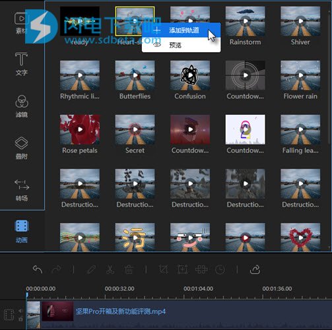332x330 pixels.
Task: Click the export share icon
Action: (x=255, y=269)
